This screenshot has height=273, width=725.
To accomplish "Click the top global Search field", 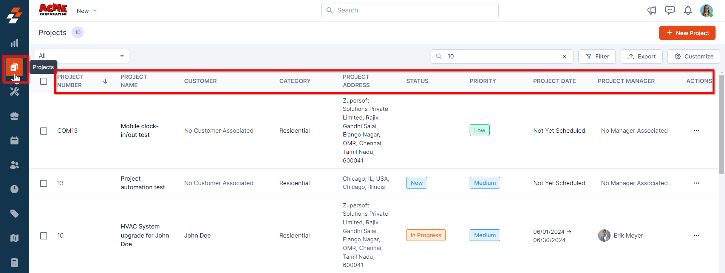I will click(410, 11).
